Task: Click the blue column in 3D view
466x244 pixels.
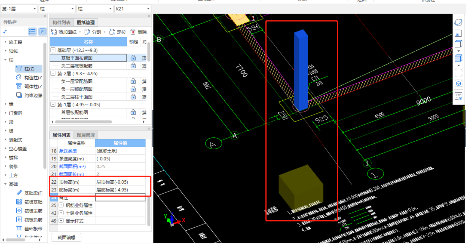Action: pyautogui.click(x=301, y=70)
